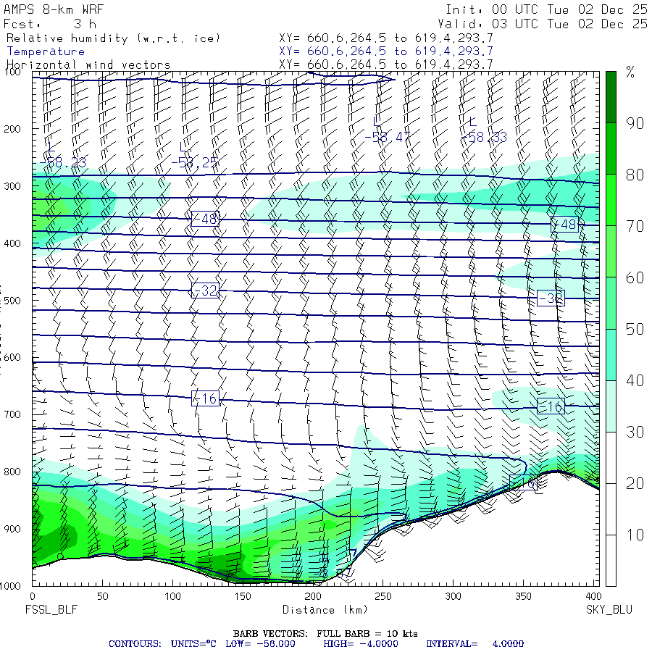
Task: Click the '300' pressure axis label
Action: (x=12, y=186)
